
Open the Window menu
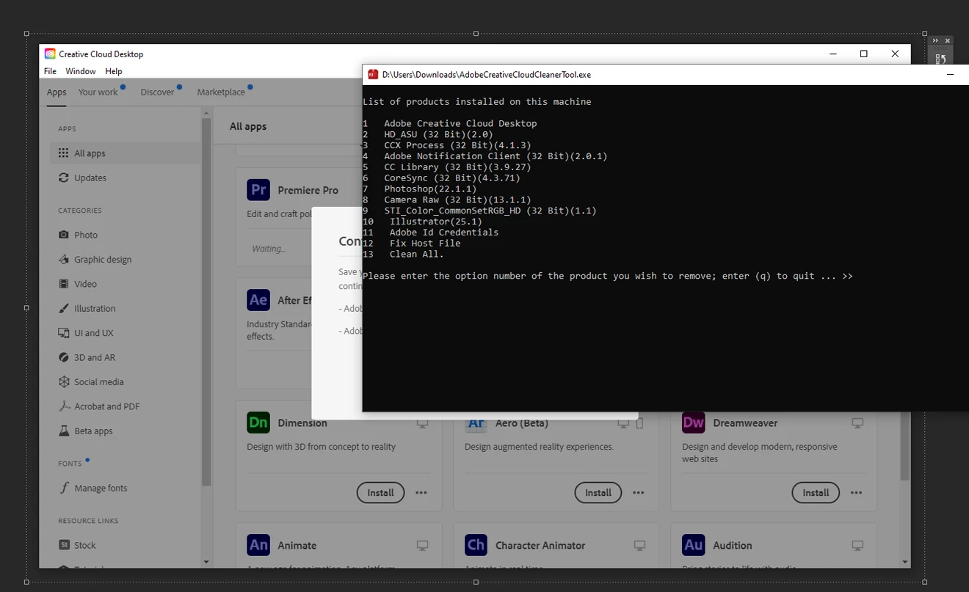point(81,71)
